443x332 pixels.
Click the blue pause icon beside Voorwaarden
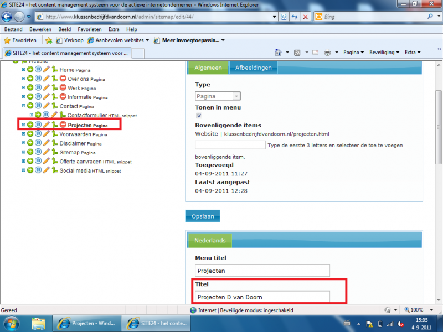click(x=38, y=134)
